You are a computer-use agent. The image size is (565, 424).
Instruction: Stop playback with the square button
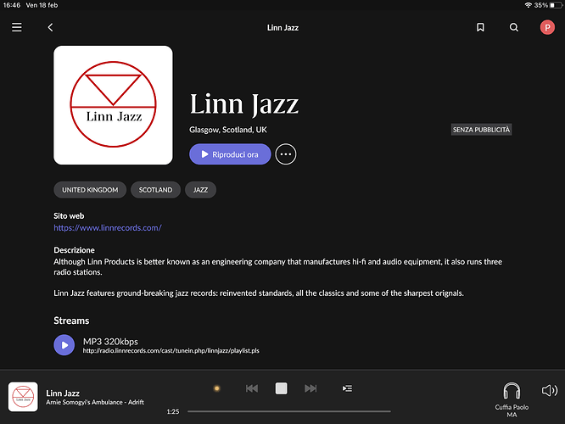(x=282, y=388)
